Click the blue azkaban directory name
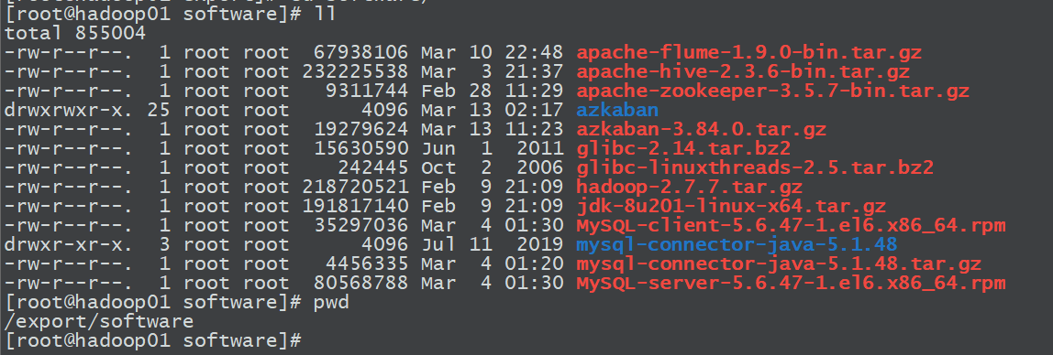The image size is (1053, 355). pyautogui.click(x=617, y=110)
